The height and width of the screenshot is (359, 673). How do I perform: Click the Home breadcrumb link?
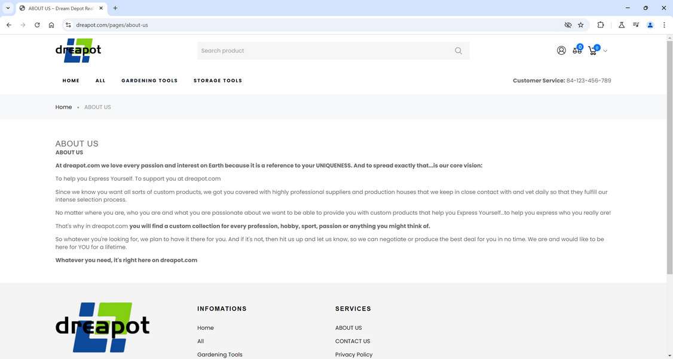click(x=63, y=107)
